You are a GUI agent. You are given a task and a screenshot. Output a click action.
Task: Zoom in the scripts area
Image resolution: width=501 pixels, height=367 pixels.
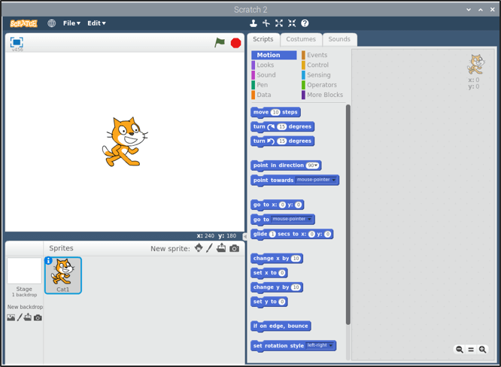pyautogui.click(x=482, y=350)
